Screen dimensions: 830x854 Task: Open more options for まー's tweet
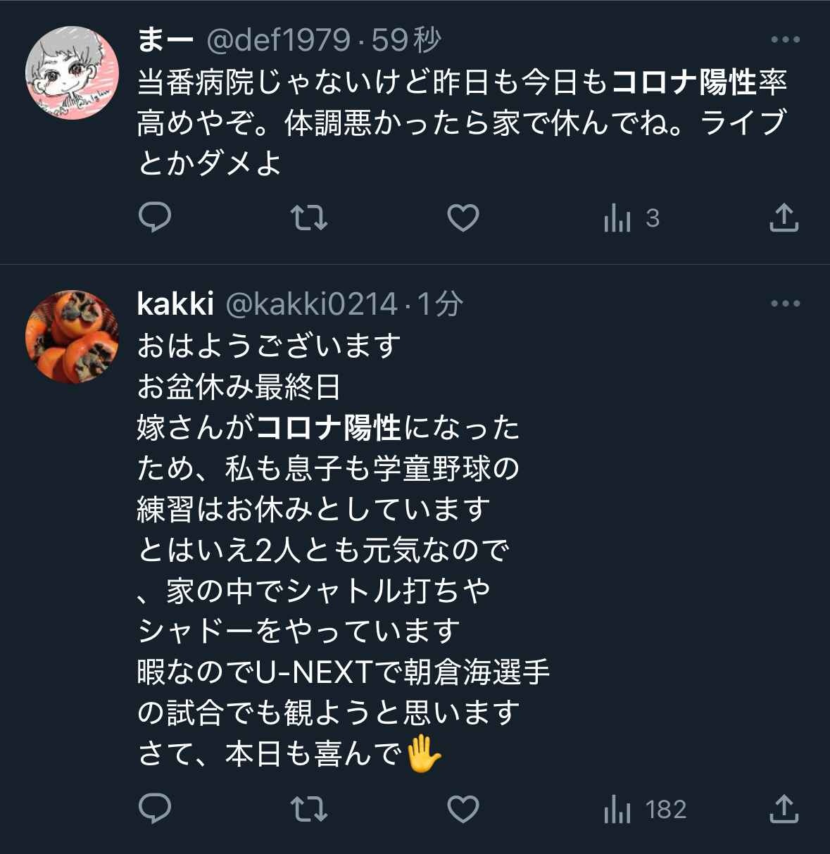[x=786, y=40]
